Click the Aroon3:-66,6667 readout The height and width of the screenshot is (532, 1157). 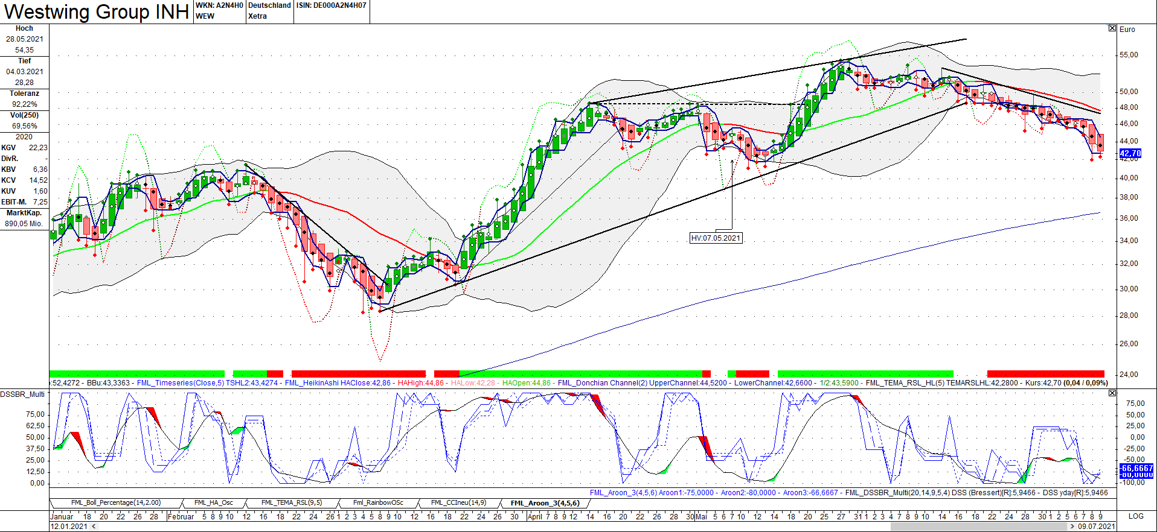pyautogui.click(x=810, y=493)
